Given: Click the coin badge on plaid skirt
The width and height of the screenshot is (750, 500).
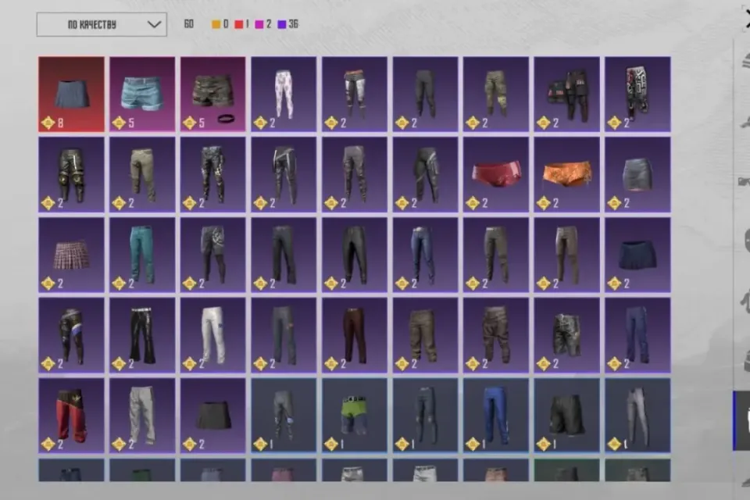Looking at the screenshot, I should (48, 284).
